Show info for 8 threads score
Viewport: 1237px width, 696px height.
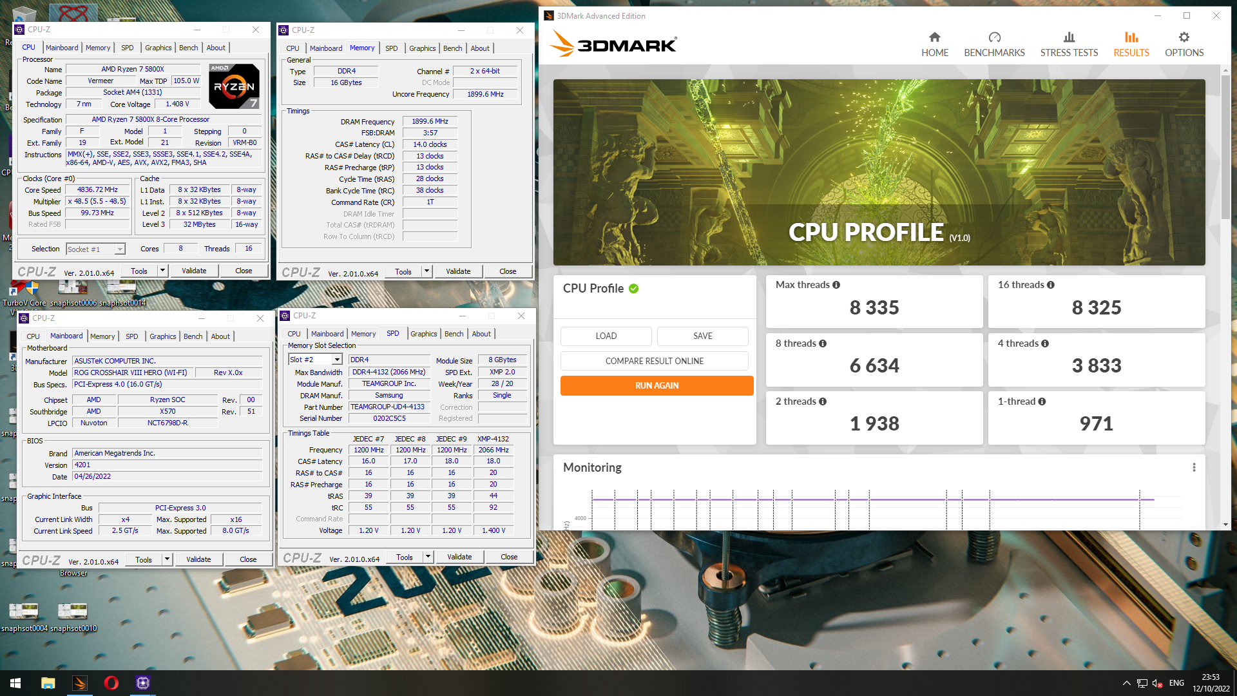click(823, 343)
